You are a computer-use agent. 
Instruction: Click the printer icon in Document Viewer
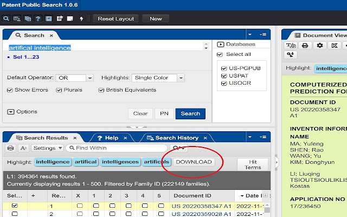pos(305,46)
